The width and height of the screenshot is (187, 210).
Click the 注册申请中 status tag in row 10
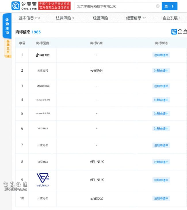(x=161, y=198)
